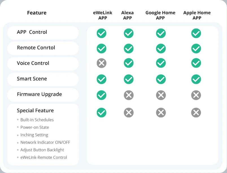Click the Apple Home Firmware Upgrade X icon
This screenshot has height=173, width=227.
point(196,95)
